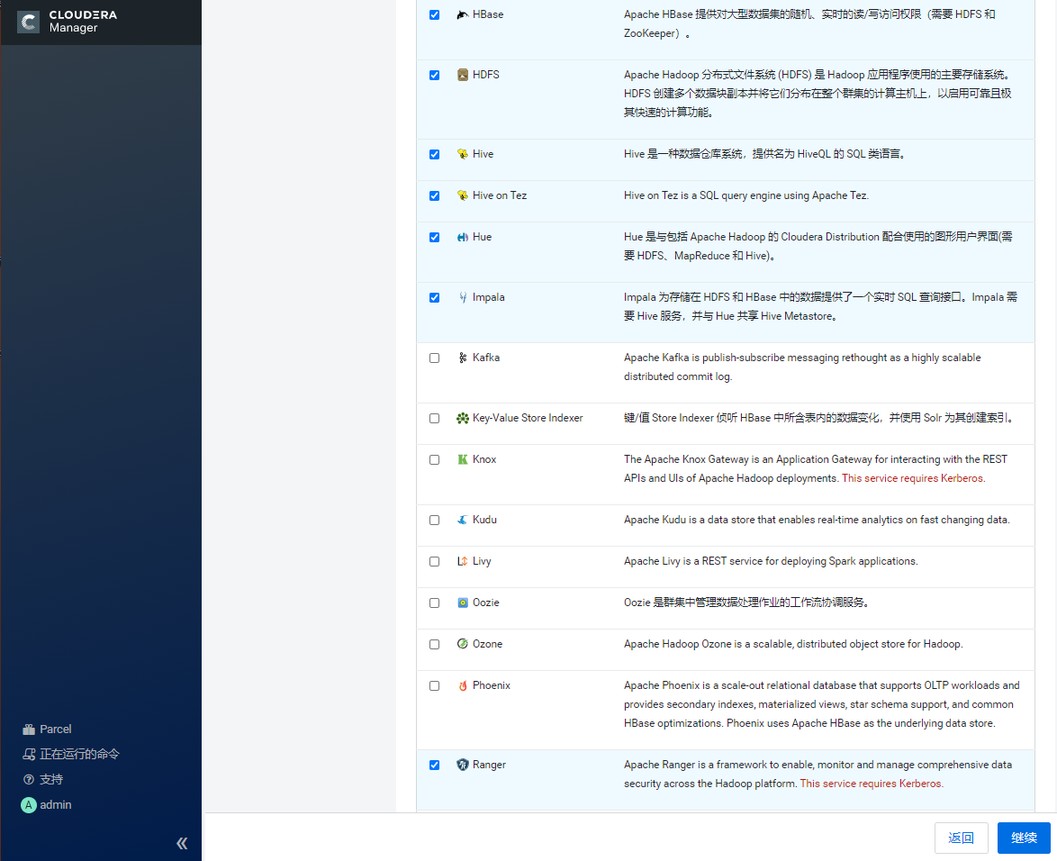Click the Kudu service icon
Screen dimensions: 1057x861
pyautogui.click(x=463, y=520)
